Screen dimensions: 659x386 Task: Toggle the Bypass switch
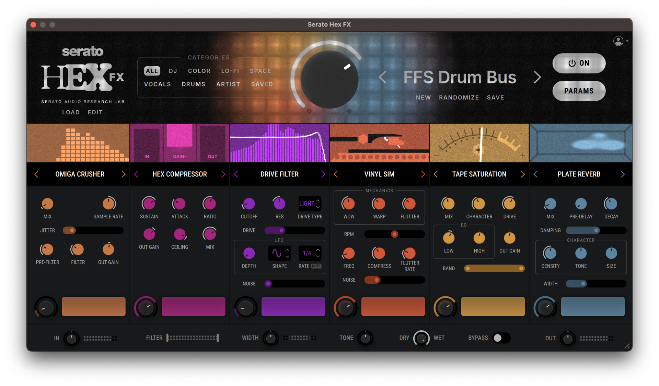pyautogui.click(x=501, y=338)
